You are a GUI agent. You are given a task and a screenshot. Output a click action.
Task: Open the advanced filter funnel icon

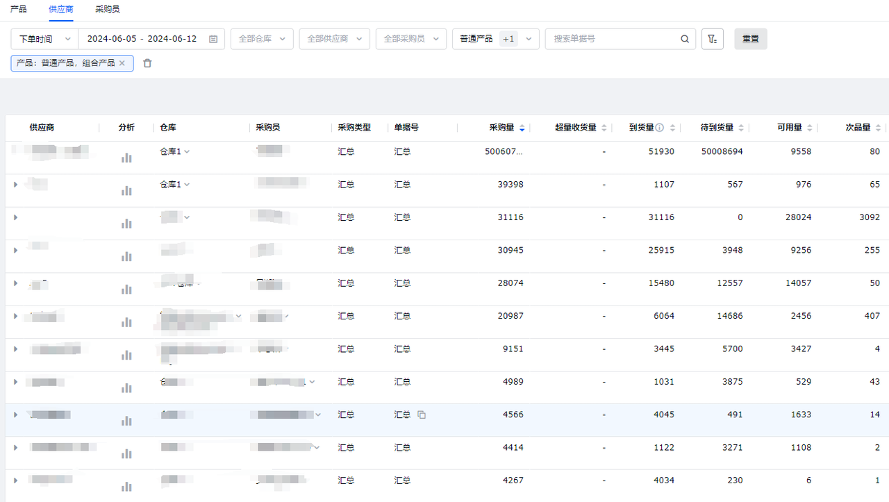click(x=713, y=39)
